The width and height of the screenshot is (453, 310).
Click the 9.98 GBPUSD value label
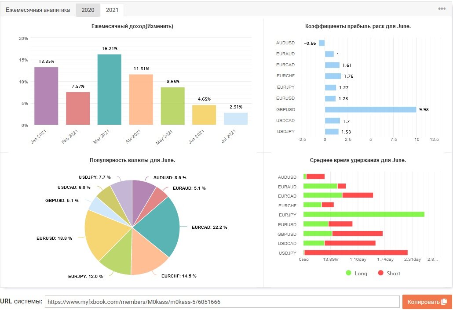tap(424, 110)
